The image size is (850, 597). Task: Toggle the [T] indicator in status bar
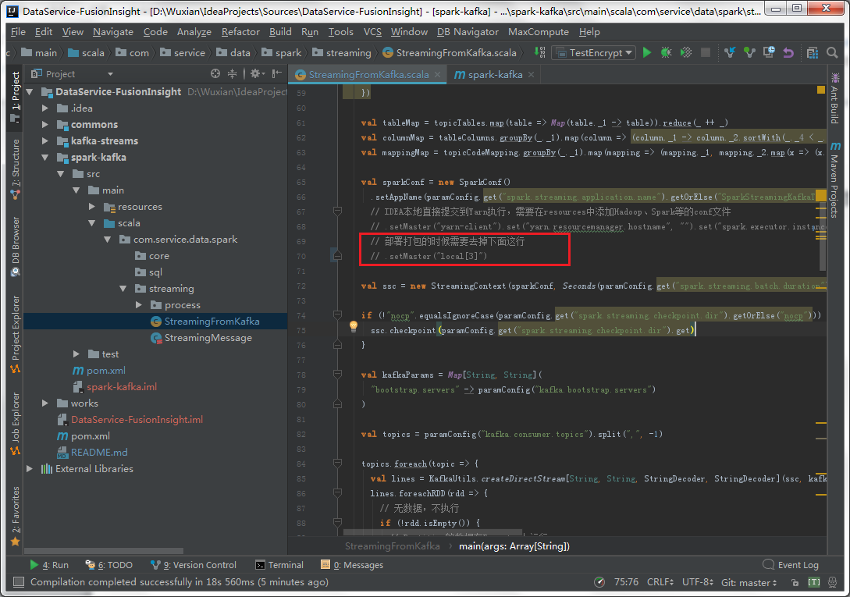(813, 582)
